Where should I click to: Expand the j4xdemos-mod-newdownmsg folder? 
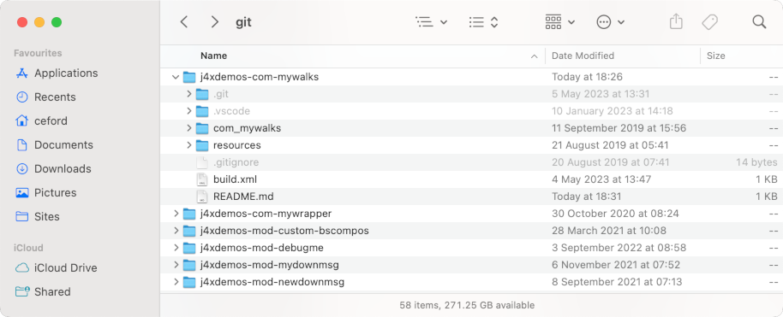tap(176, 282)
